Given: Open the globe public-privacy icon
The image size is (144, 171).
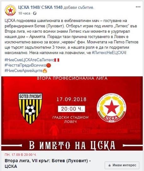Looking at the screenshot, I should tap(35, 14).
